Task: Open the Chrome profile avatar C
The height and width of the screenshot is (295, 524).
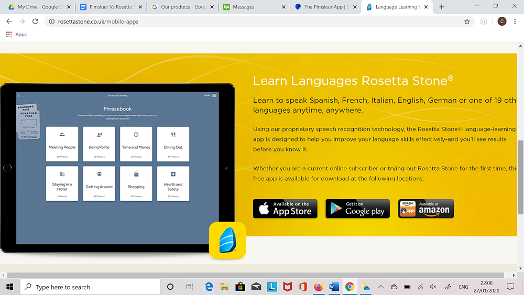Action: (501, 21)
